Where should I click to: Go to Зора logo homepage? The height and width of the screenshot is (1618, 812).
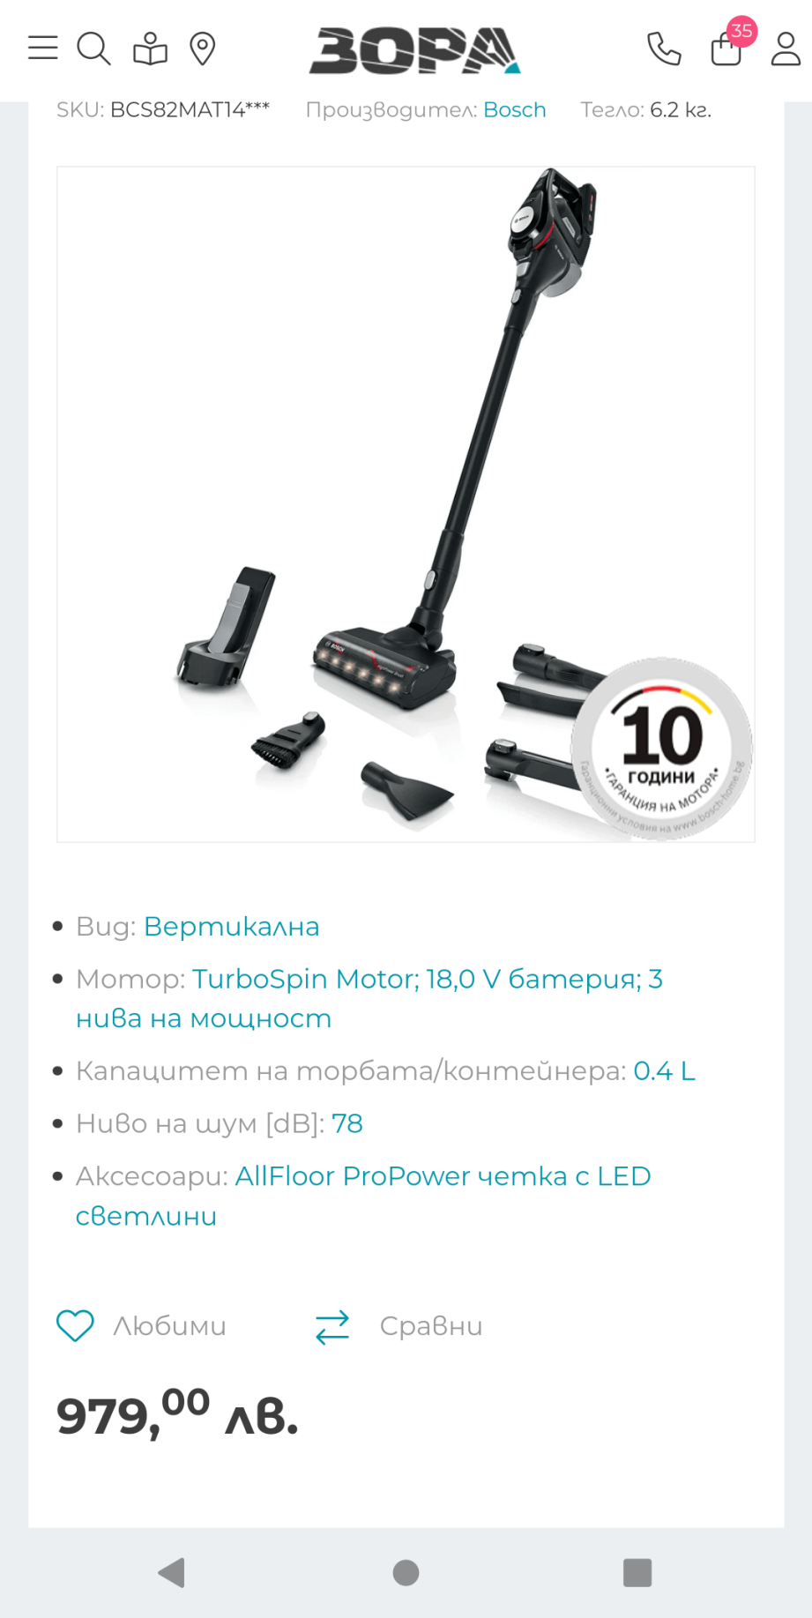[x=414, y=50]
